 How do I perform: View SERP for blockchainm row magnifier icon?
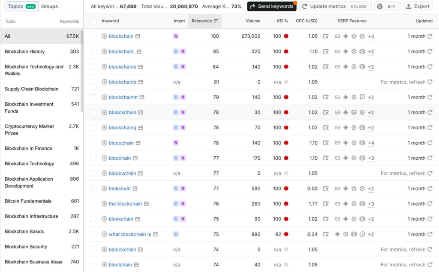click(326, 97)
